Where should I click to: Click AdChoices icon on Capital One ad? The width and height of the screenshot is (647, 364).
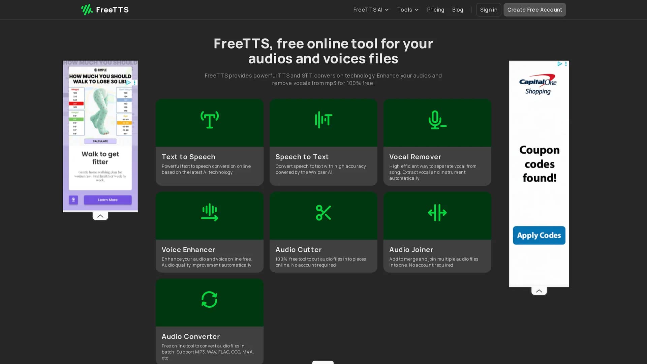pos(559,64)
